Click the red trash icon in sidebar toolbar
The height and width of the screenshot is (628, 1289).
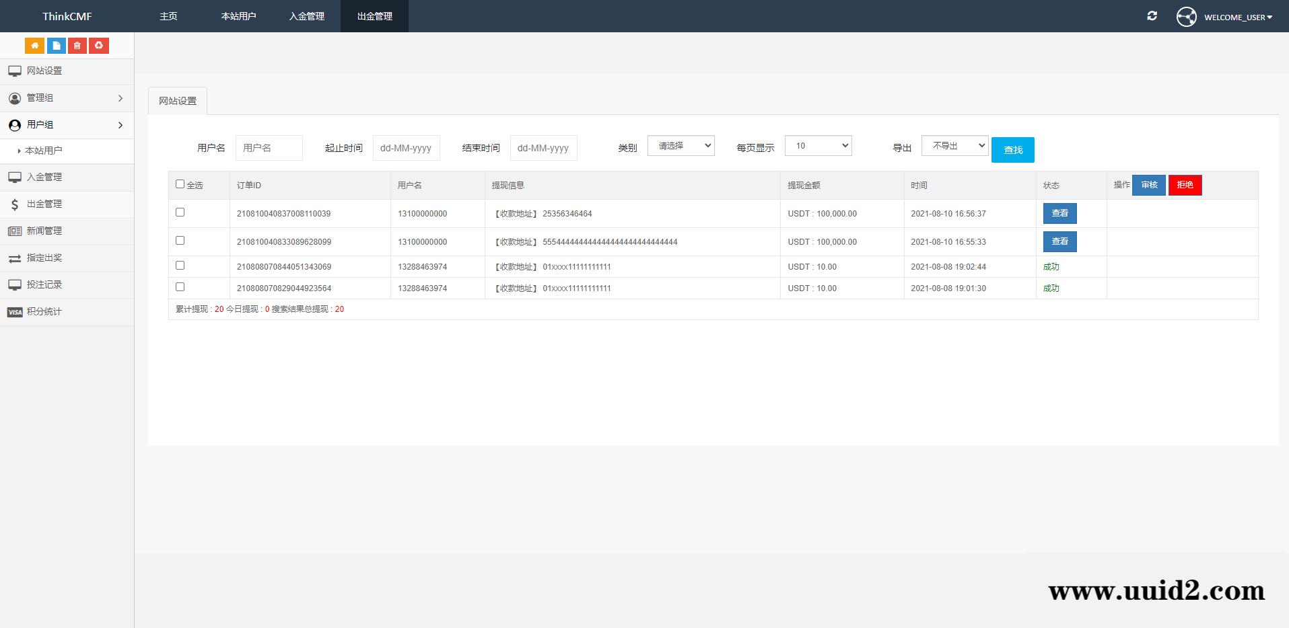pos(77,45)
